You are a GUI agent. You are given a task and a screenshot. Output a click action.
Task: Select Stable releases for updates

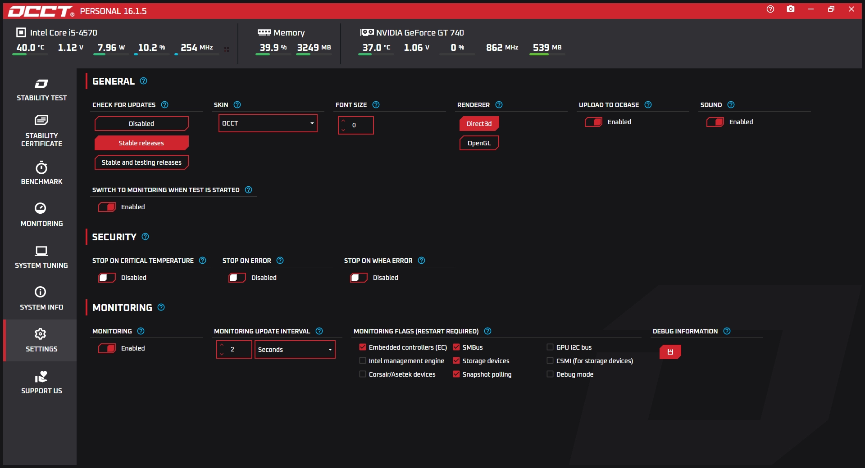coord(141,143)
